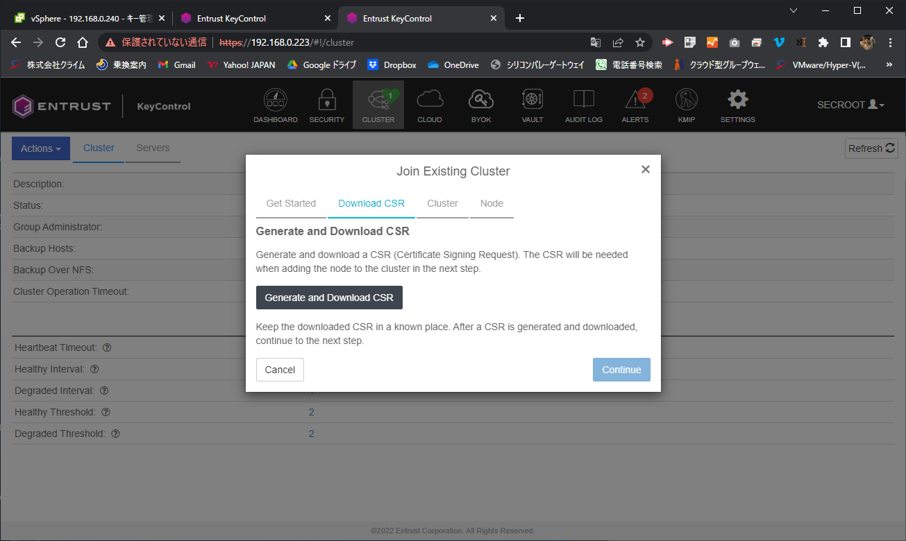Click not-secure warning icon in address bar
Screen dimensions: 906x541
(x=110, y=42)
